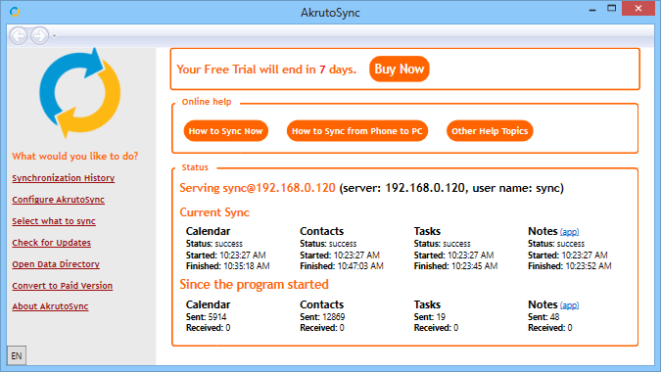Screen dimensions: 661x372
Task: Open Configure AkrutoSync link
Action: click(x=58, y=200)
